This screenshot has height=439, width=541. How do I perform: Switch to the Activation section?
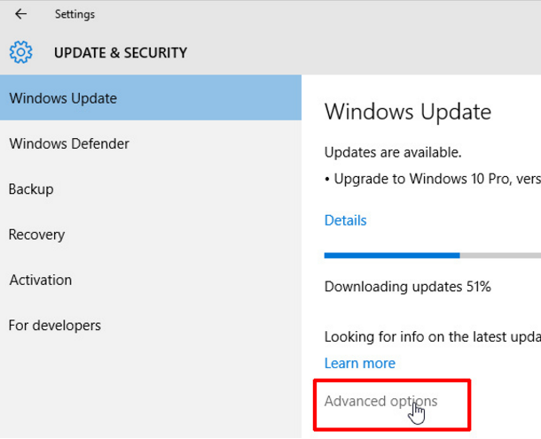pos(40,280)
